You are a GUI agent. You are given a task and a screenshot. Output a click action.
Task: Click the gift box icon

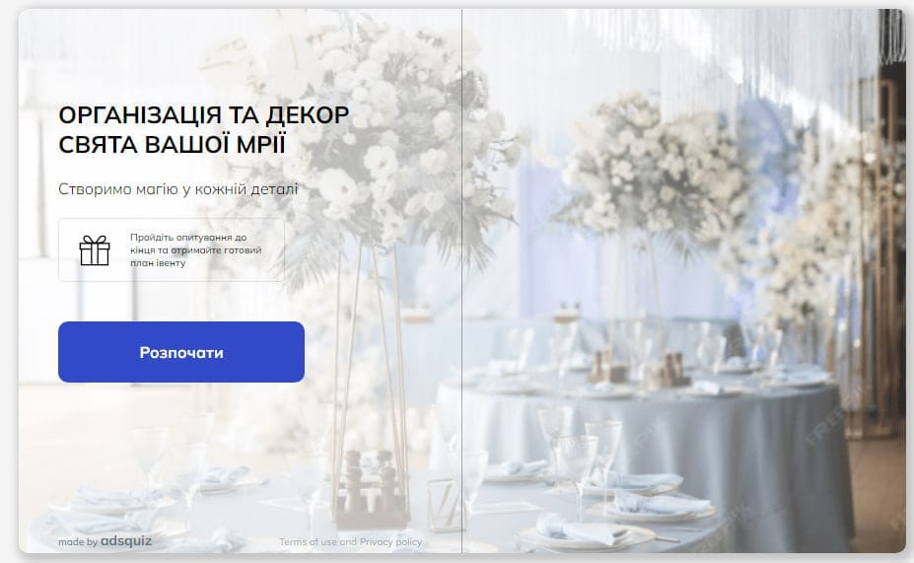[x=95, y=250]
